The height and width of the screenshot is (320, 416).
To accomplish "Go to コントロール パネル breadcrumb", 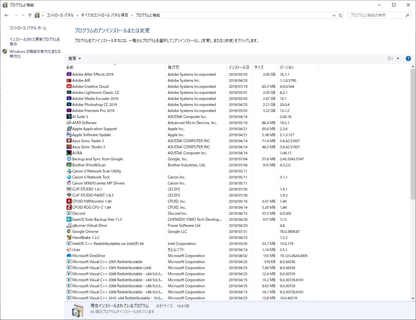I will click(x=60, y=15).
